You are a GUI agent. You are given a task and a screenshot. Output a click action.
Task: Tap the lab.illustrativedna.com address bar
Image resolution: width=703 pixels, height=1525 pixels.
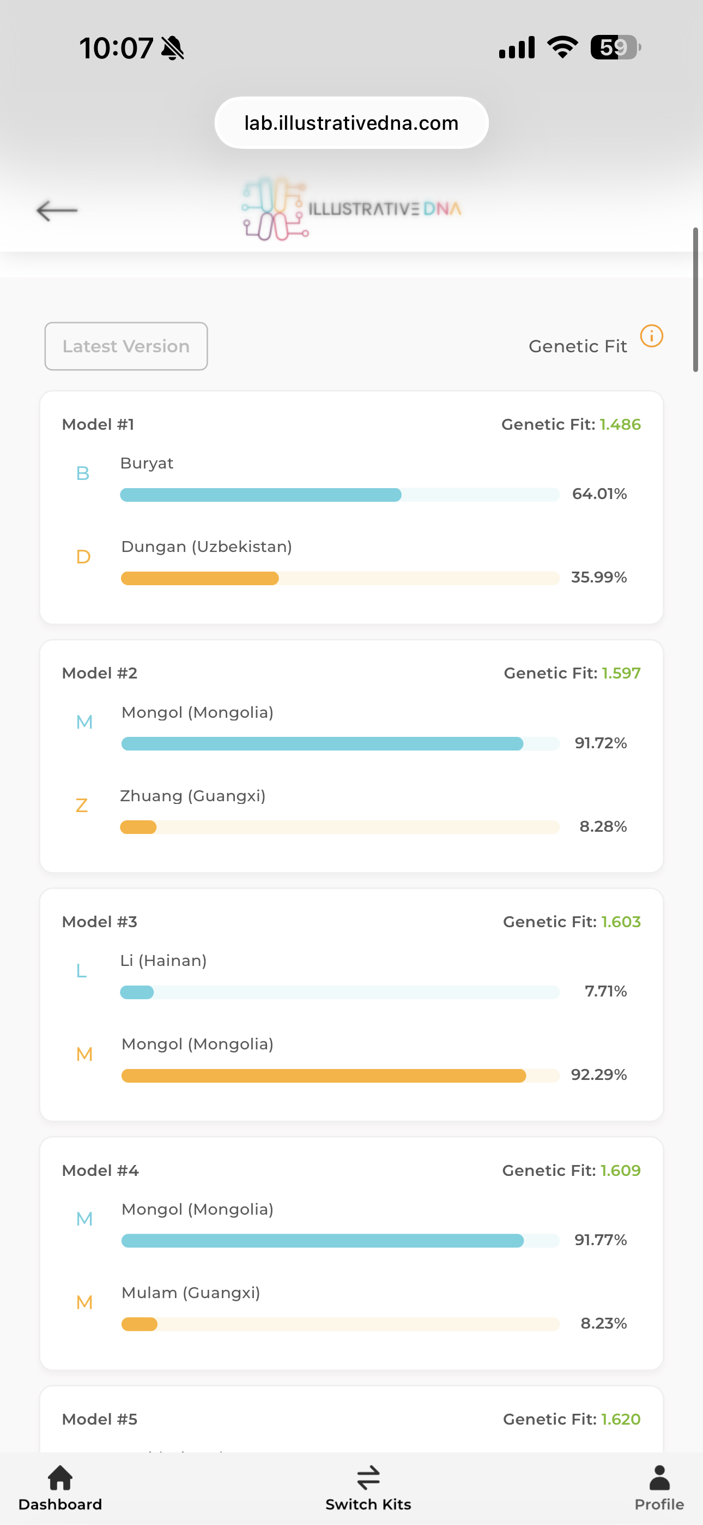point(351,123)
